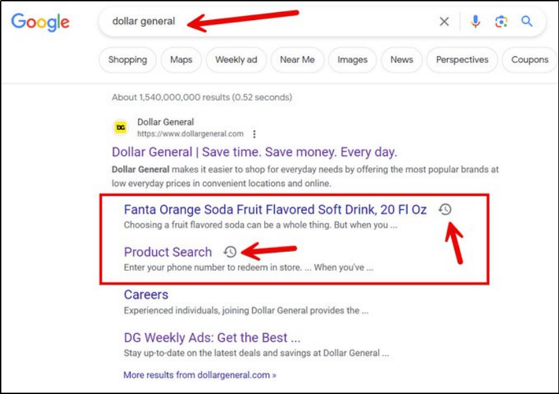559x394 pixels.
Task: Expand More results from dollargeneral.com
Action: point(199,375)
